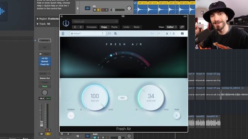
Task: Click the link icon between Mid and High Air knobs
Action: [122, 98]
